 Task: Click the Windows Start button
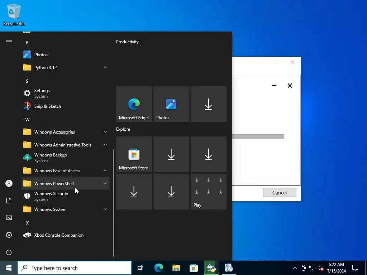tap(9, 268)
